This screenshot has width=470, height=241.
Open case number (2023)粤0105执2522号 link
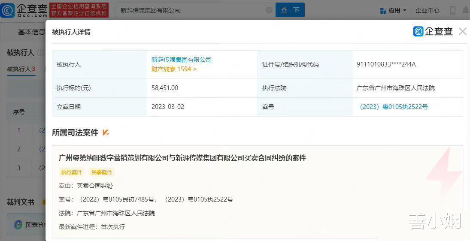click(394, 107)
